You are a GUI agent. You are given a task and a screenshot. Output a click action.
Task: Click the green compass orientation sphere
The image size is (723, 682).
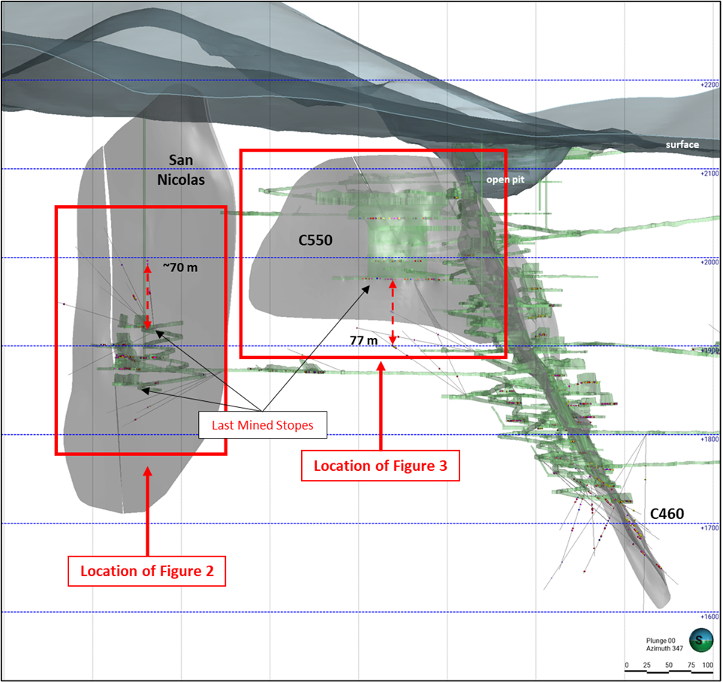(701, 640)
